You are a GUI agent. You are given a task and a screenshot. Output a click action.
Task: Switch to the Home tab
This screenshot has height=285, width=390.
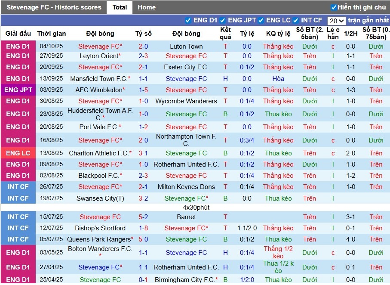tap(147, 7)
